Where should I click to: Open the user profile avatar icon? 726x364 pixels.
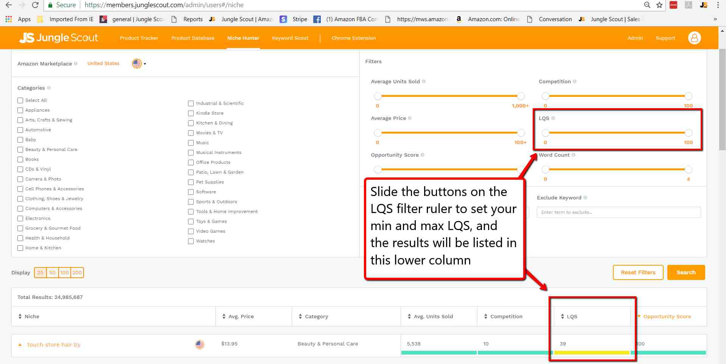pyautogui.click(x=694, y=38)
